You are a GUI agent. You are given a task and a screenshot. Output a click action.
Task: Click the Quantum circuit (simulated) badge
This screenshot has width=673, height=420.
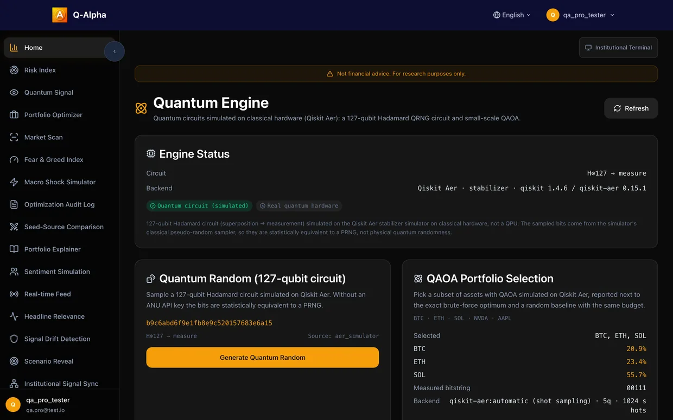tap(199, 206)
